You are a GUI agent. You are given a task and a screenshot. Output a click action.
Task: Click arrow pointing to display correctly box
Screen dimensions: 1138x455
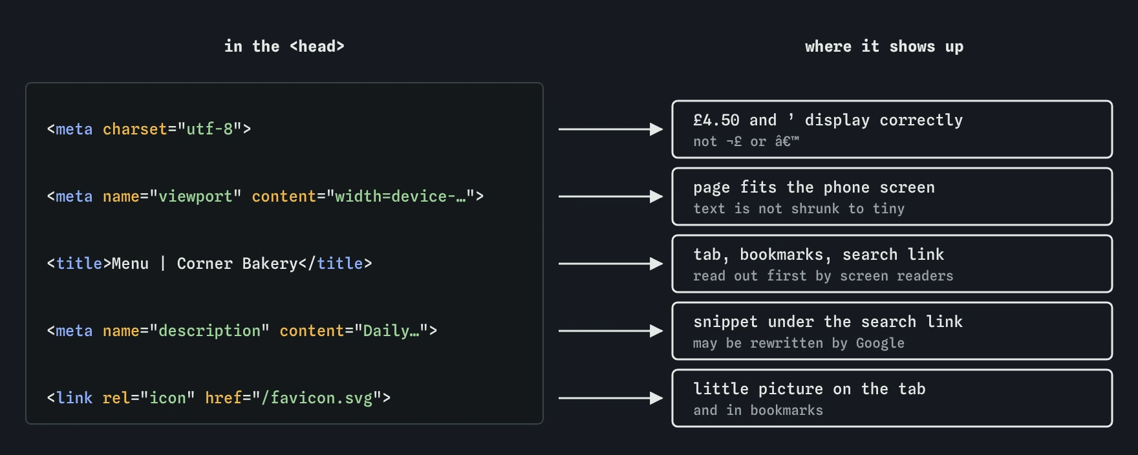point(610,129)
